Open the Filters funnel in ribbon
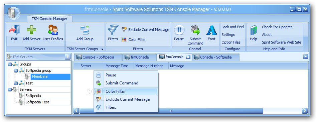Image resolution: width=317 pixels, height=123 pixels. pos(113,33)
